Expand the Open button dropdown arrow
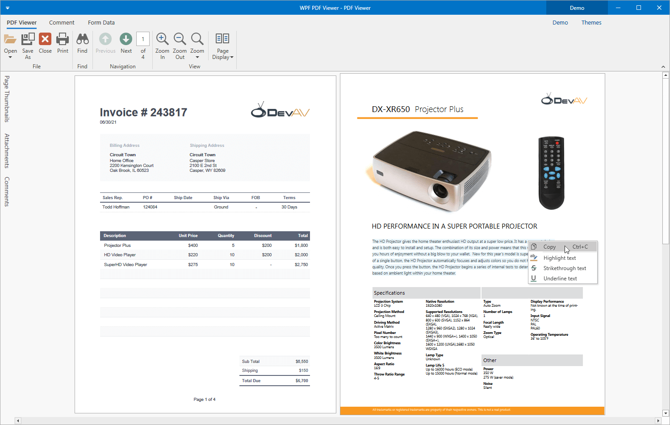This screenshot has width=670, height=425. [10, 57]
